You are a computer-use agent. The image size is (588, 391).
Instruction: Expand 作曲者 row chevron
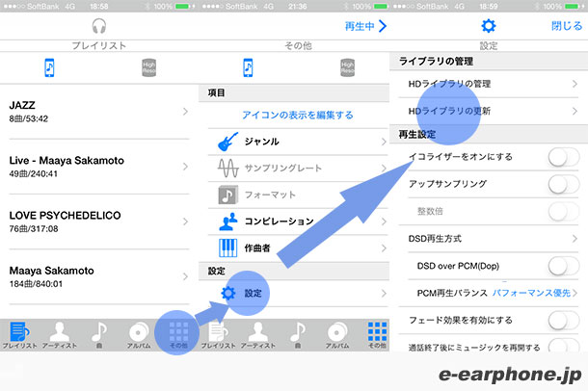pos(384,248)
